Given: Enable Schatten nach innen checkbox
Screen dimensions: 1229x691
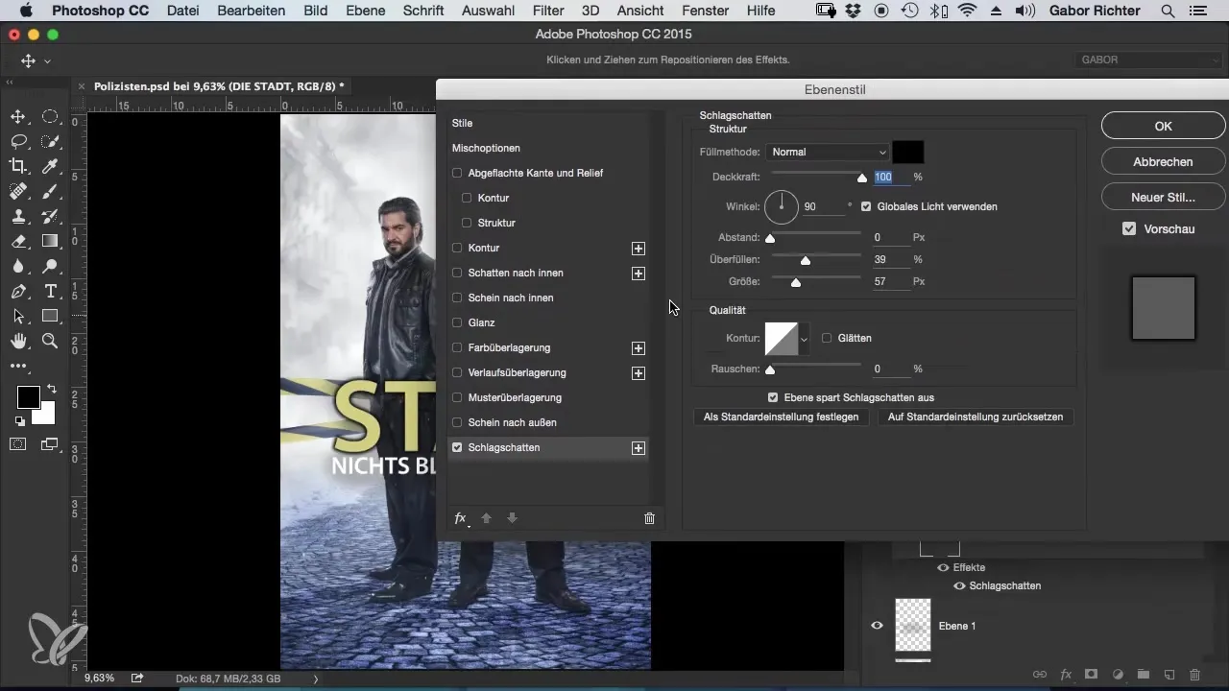Looking at the screenshot, I should 457,274.
